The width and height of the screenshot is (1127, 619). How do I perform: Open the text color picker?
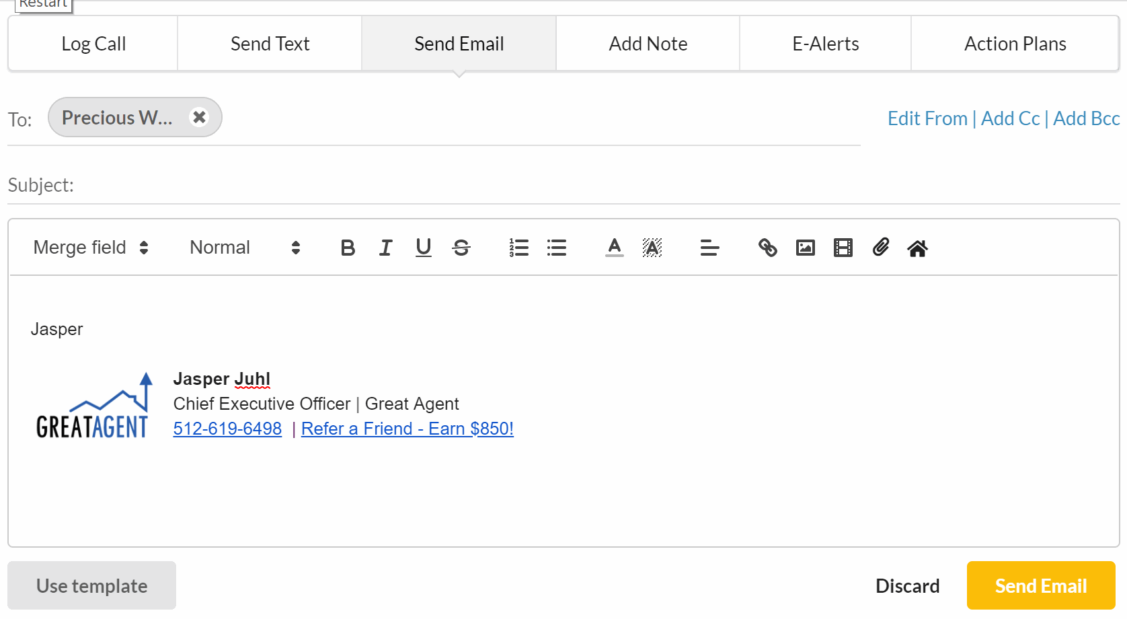[x=614, y=248]
